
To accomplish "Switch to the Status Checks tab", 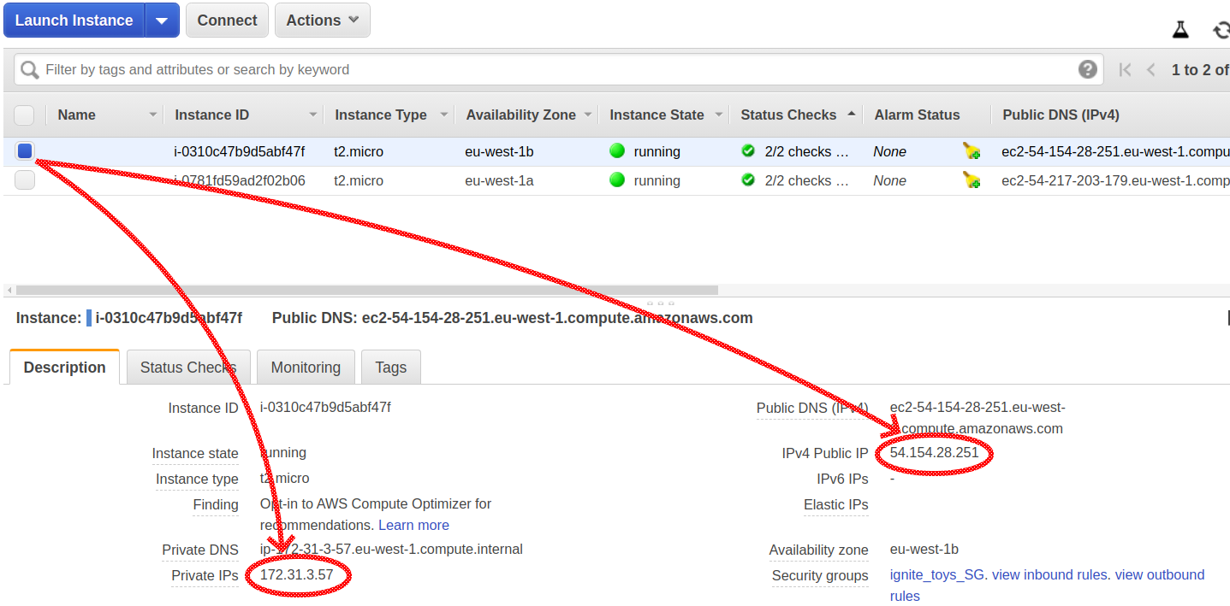I will (x=188, y=367).
